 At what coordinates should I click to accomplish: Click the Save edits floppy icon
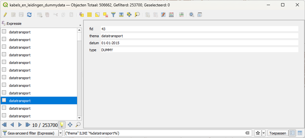21,15
